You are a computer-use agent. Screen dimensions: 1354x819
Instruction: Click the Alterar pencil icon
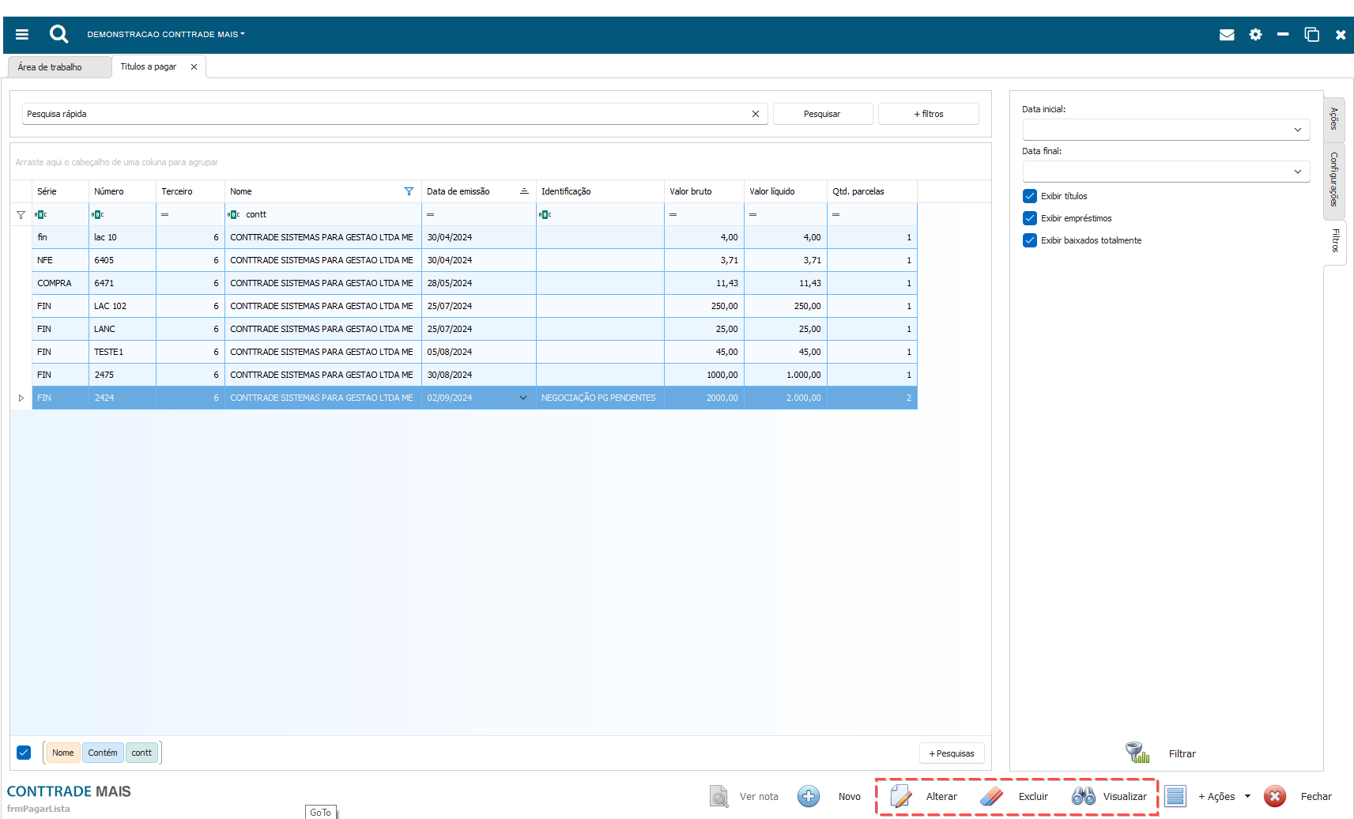pyautogui.click(x=901, y=796)
